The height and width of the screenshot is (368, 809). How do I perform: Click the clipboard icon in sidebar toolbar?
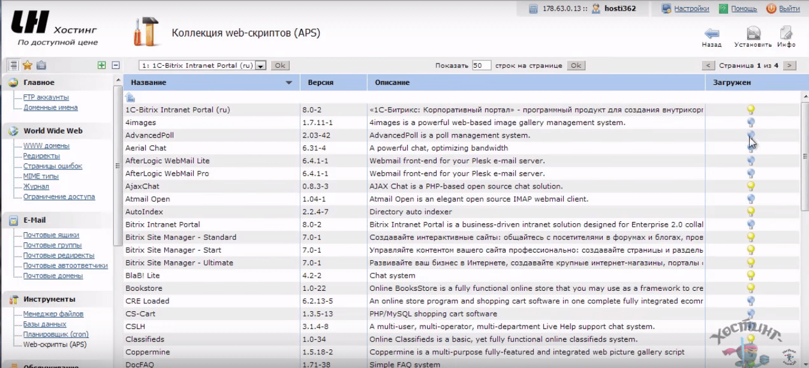pos(41,65)
